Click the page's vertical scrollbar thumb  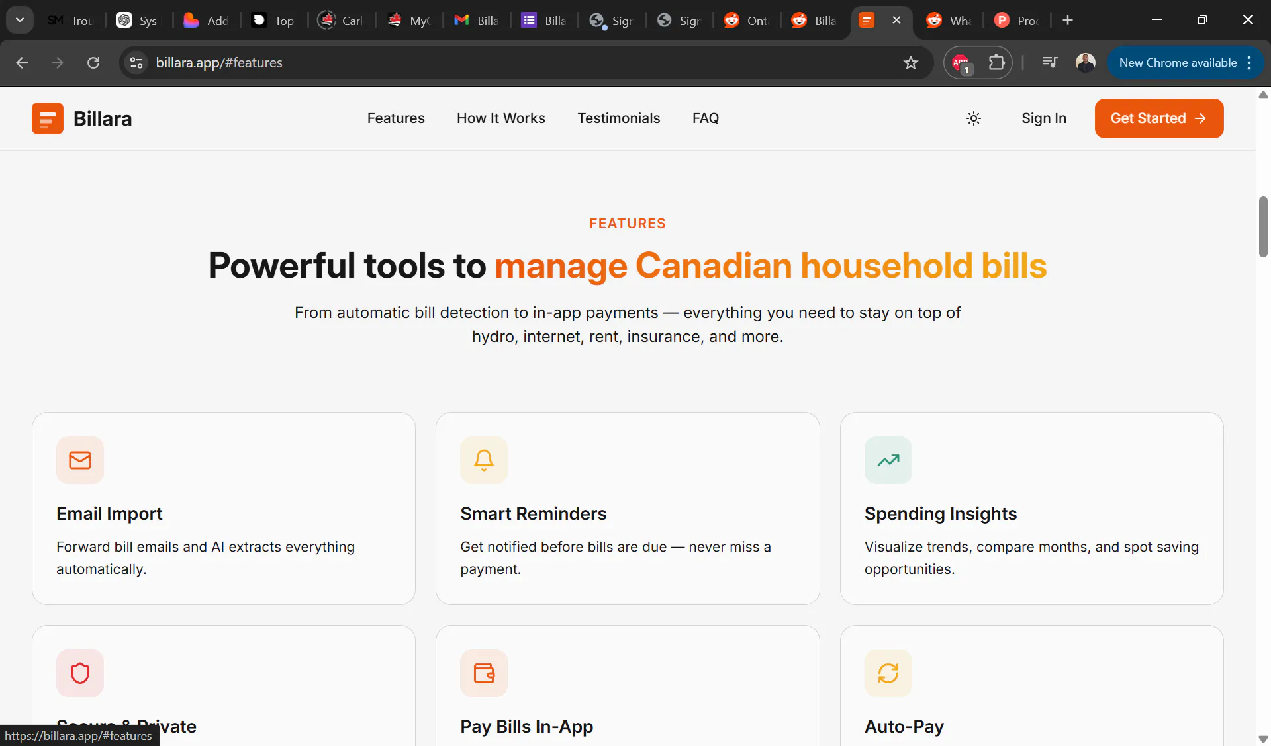(1263, 226)
